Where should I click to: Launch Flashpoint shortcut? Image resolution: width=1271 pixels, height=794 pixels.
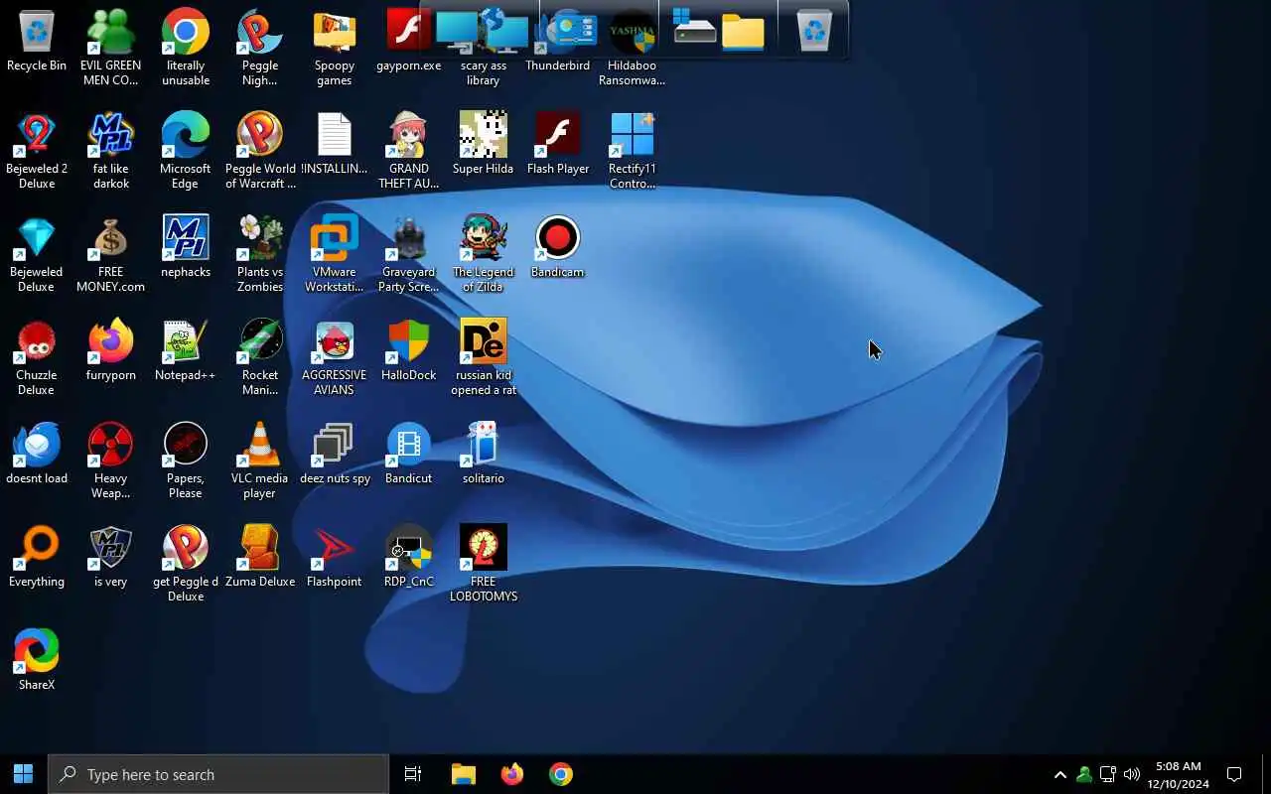click(x=335, y=556)
